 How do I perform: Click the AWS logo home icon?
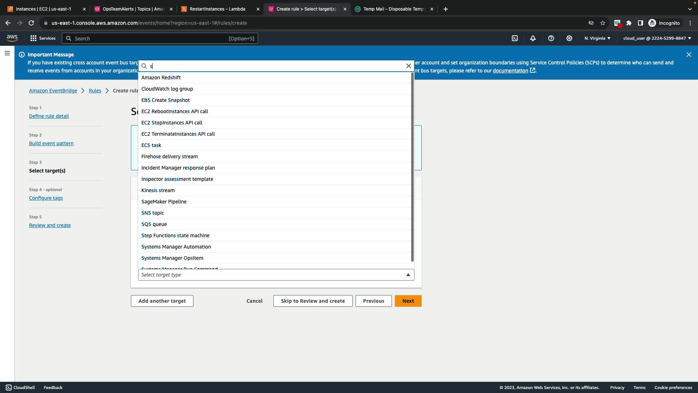(12, 38)
